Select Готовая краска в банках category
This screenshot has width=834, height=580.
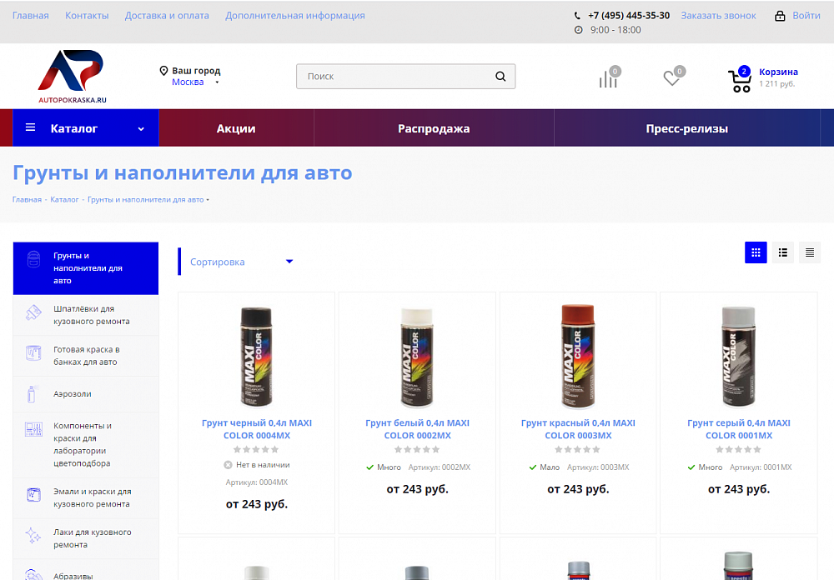(86, 356)
